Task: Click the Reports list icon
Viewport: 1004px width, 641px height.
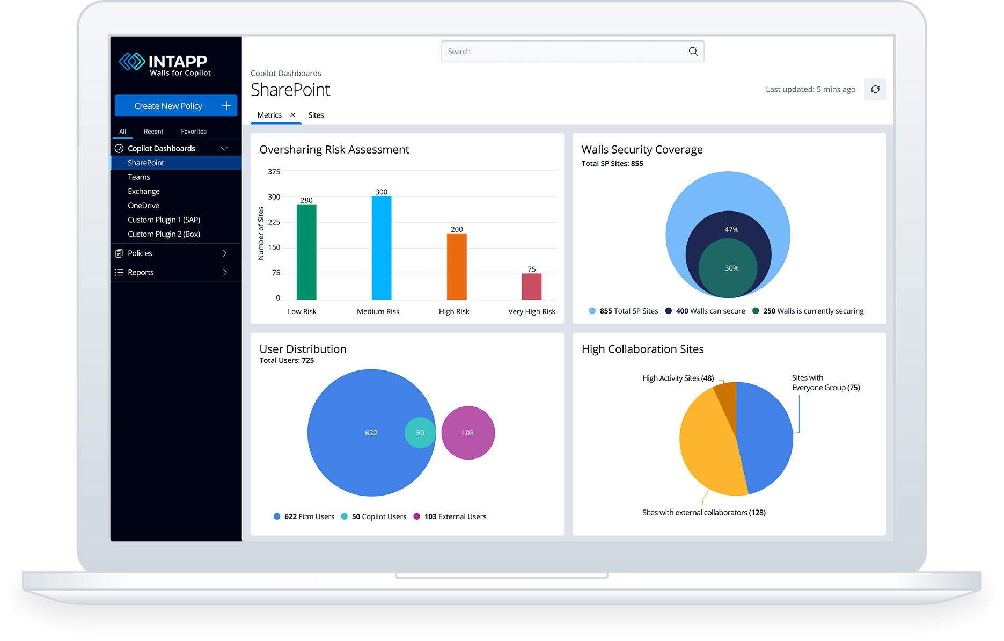Action: pyautogui.click(x=119, y=272)
